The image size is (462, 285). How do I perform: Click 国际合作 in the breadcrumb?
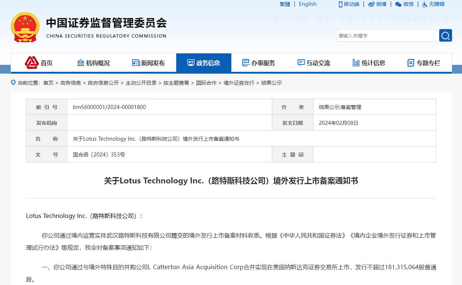pyautogui.click(x=206, y=83)
